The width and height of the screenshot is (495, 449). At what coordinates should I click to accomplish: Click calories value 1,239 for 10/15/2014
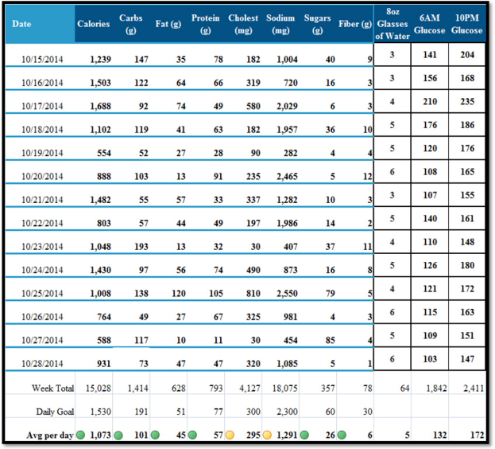tap(100, 60)
